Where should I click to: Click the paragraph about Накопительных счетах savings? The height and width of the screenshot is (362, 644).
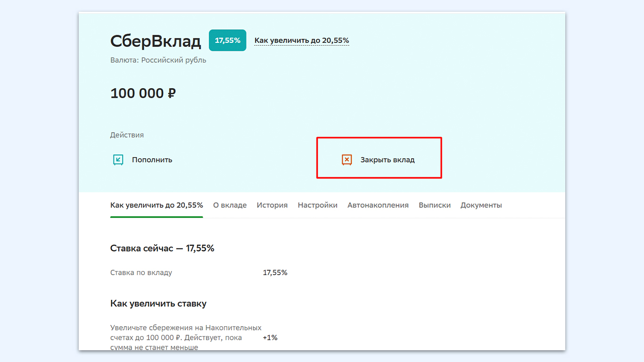(186, 337)
